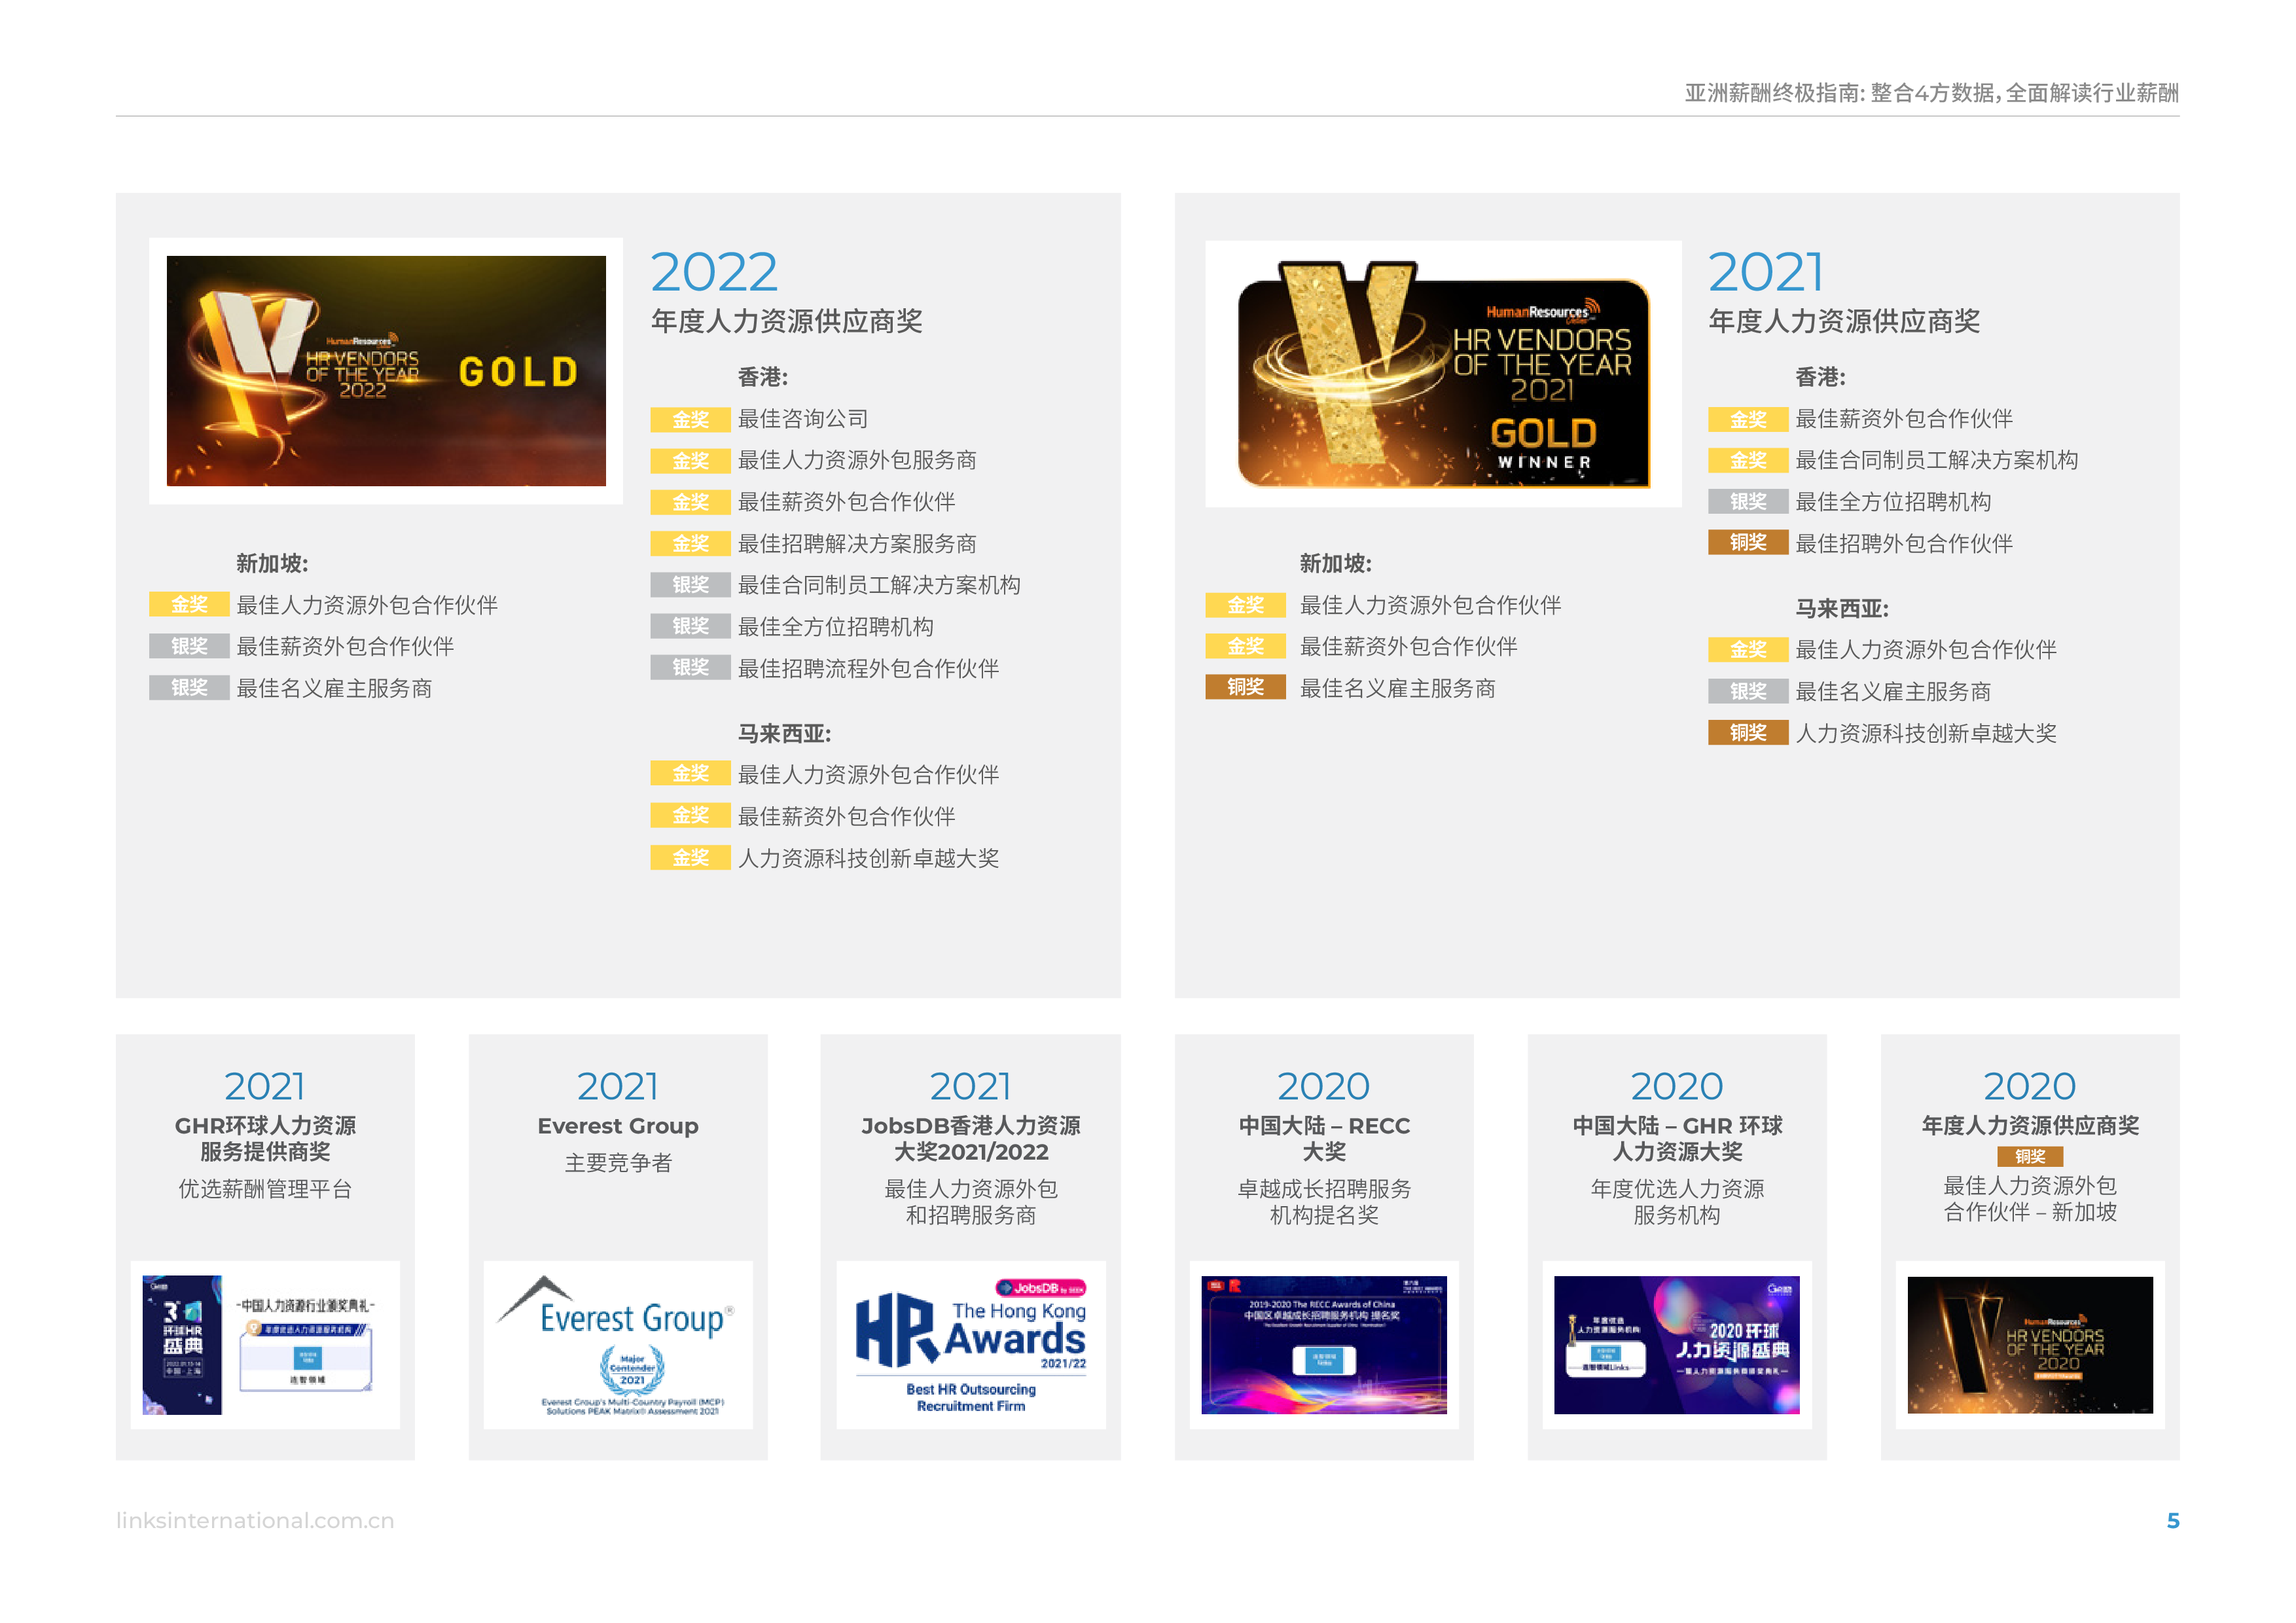
Task: Click GHR环球人力资源服务提供商奖 title
Action: (265, 1138)
